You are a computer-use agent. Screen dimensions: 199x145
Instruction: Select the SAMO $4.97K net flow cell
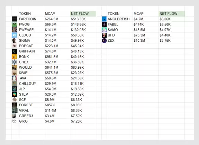pyautogui.click(x=172, y=30)
